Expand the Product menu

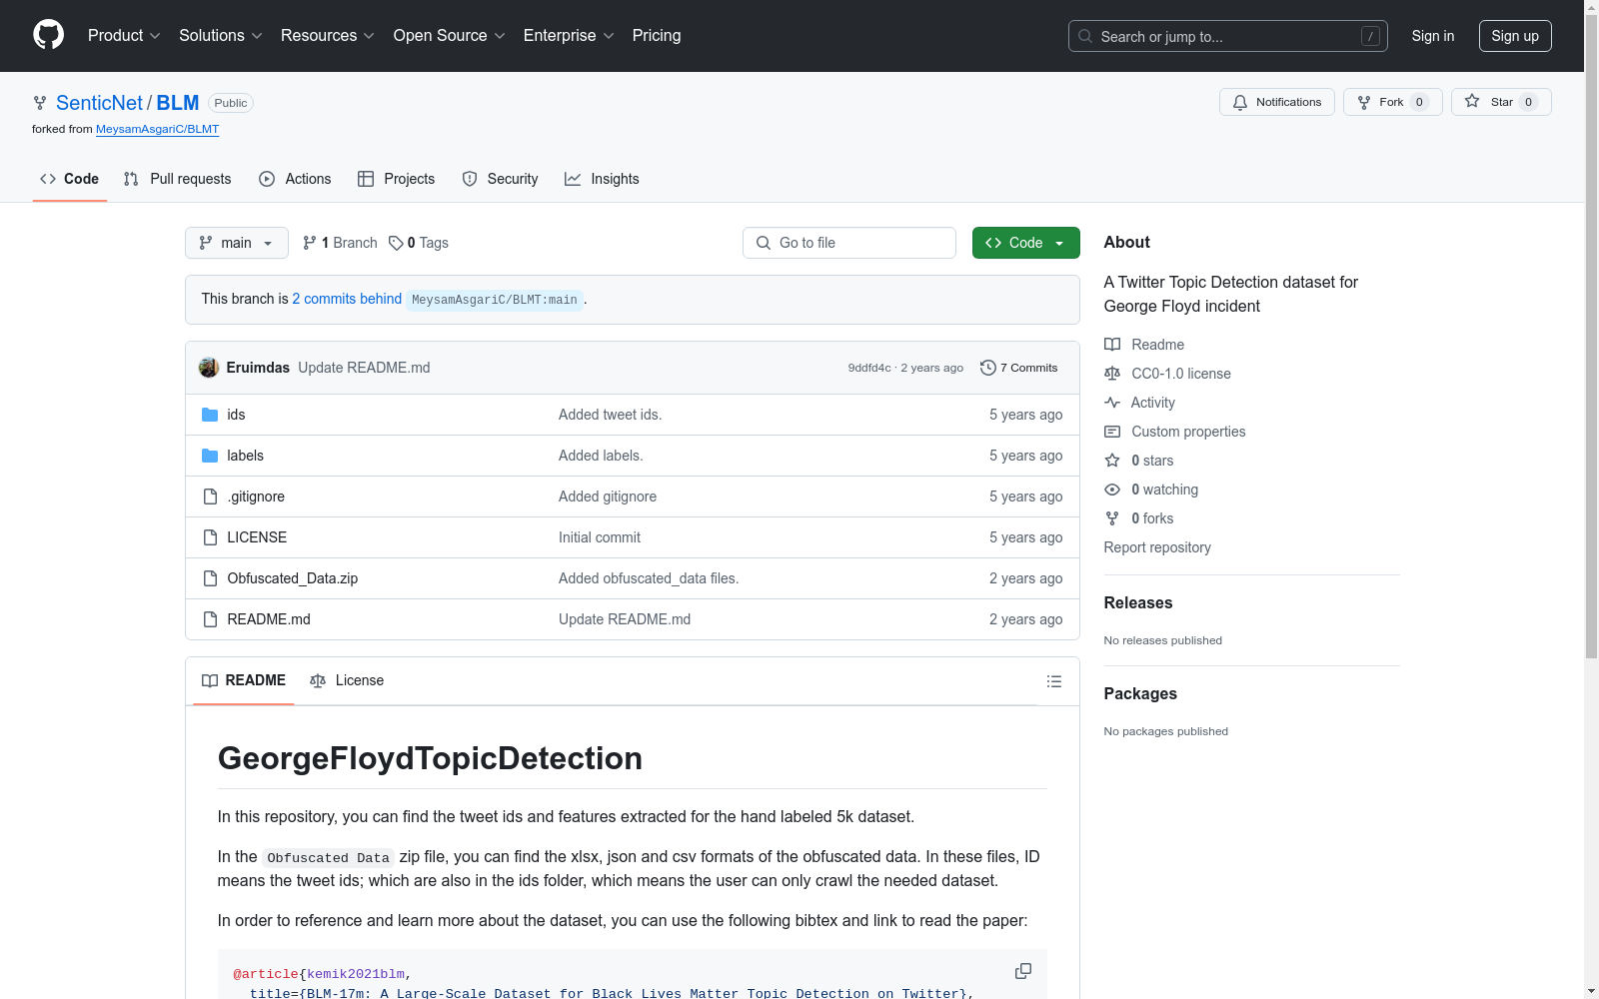124,36
